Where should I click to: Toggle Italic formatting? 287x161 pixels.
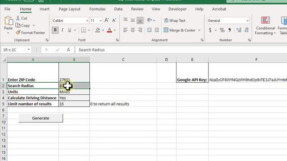62,30
